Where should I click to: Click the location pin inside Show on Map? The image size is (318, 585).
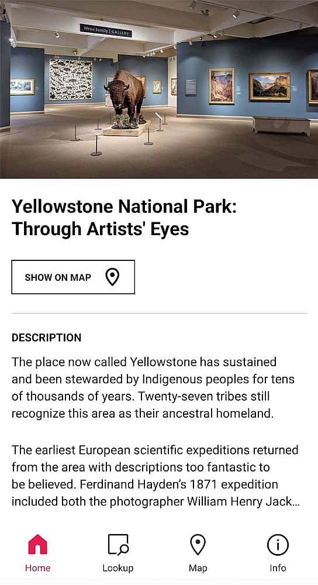pos(112,277)
